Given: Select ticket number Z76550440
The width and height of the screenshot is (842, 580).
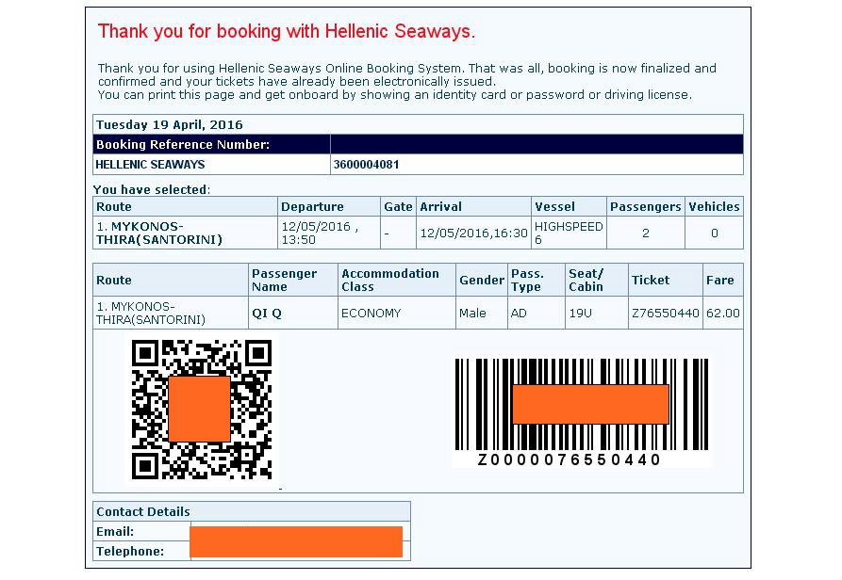Looking at the screenshot, I should pos(666,314).
